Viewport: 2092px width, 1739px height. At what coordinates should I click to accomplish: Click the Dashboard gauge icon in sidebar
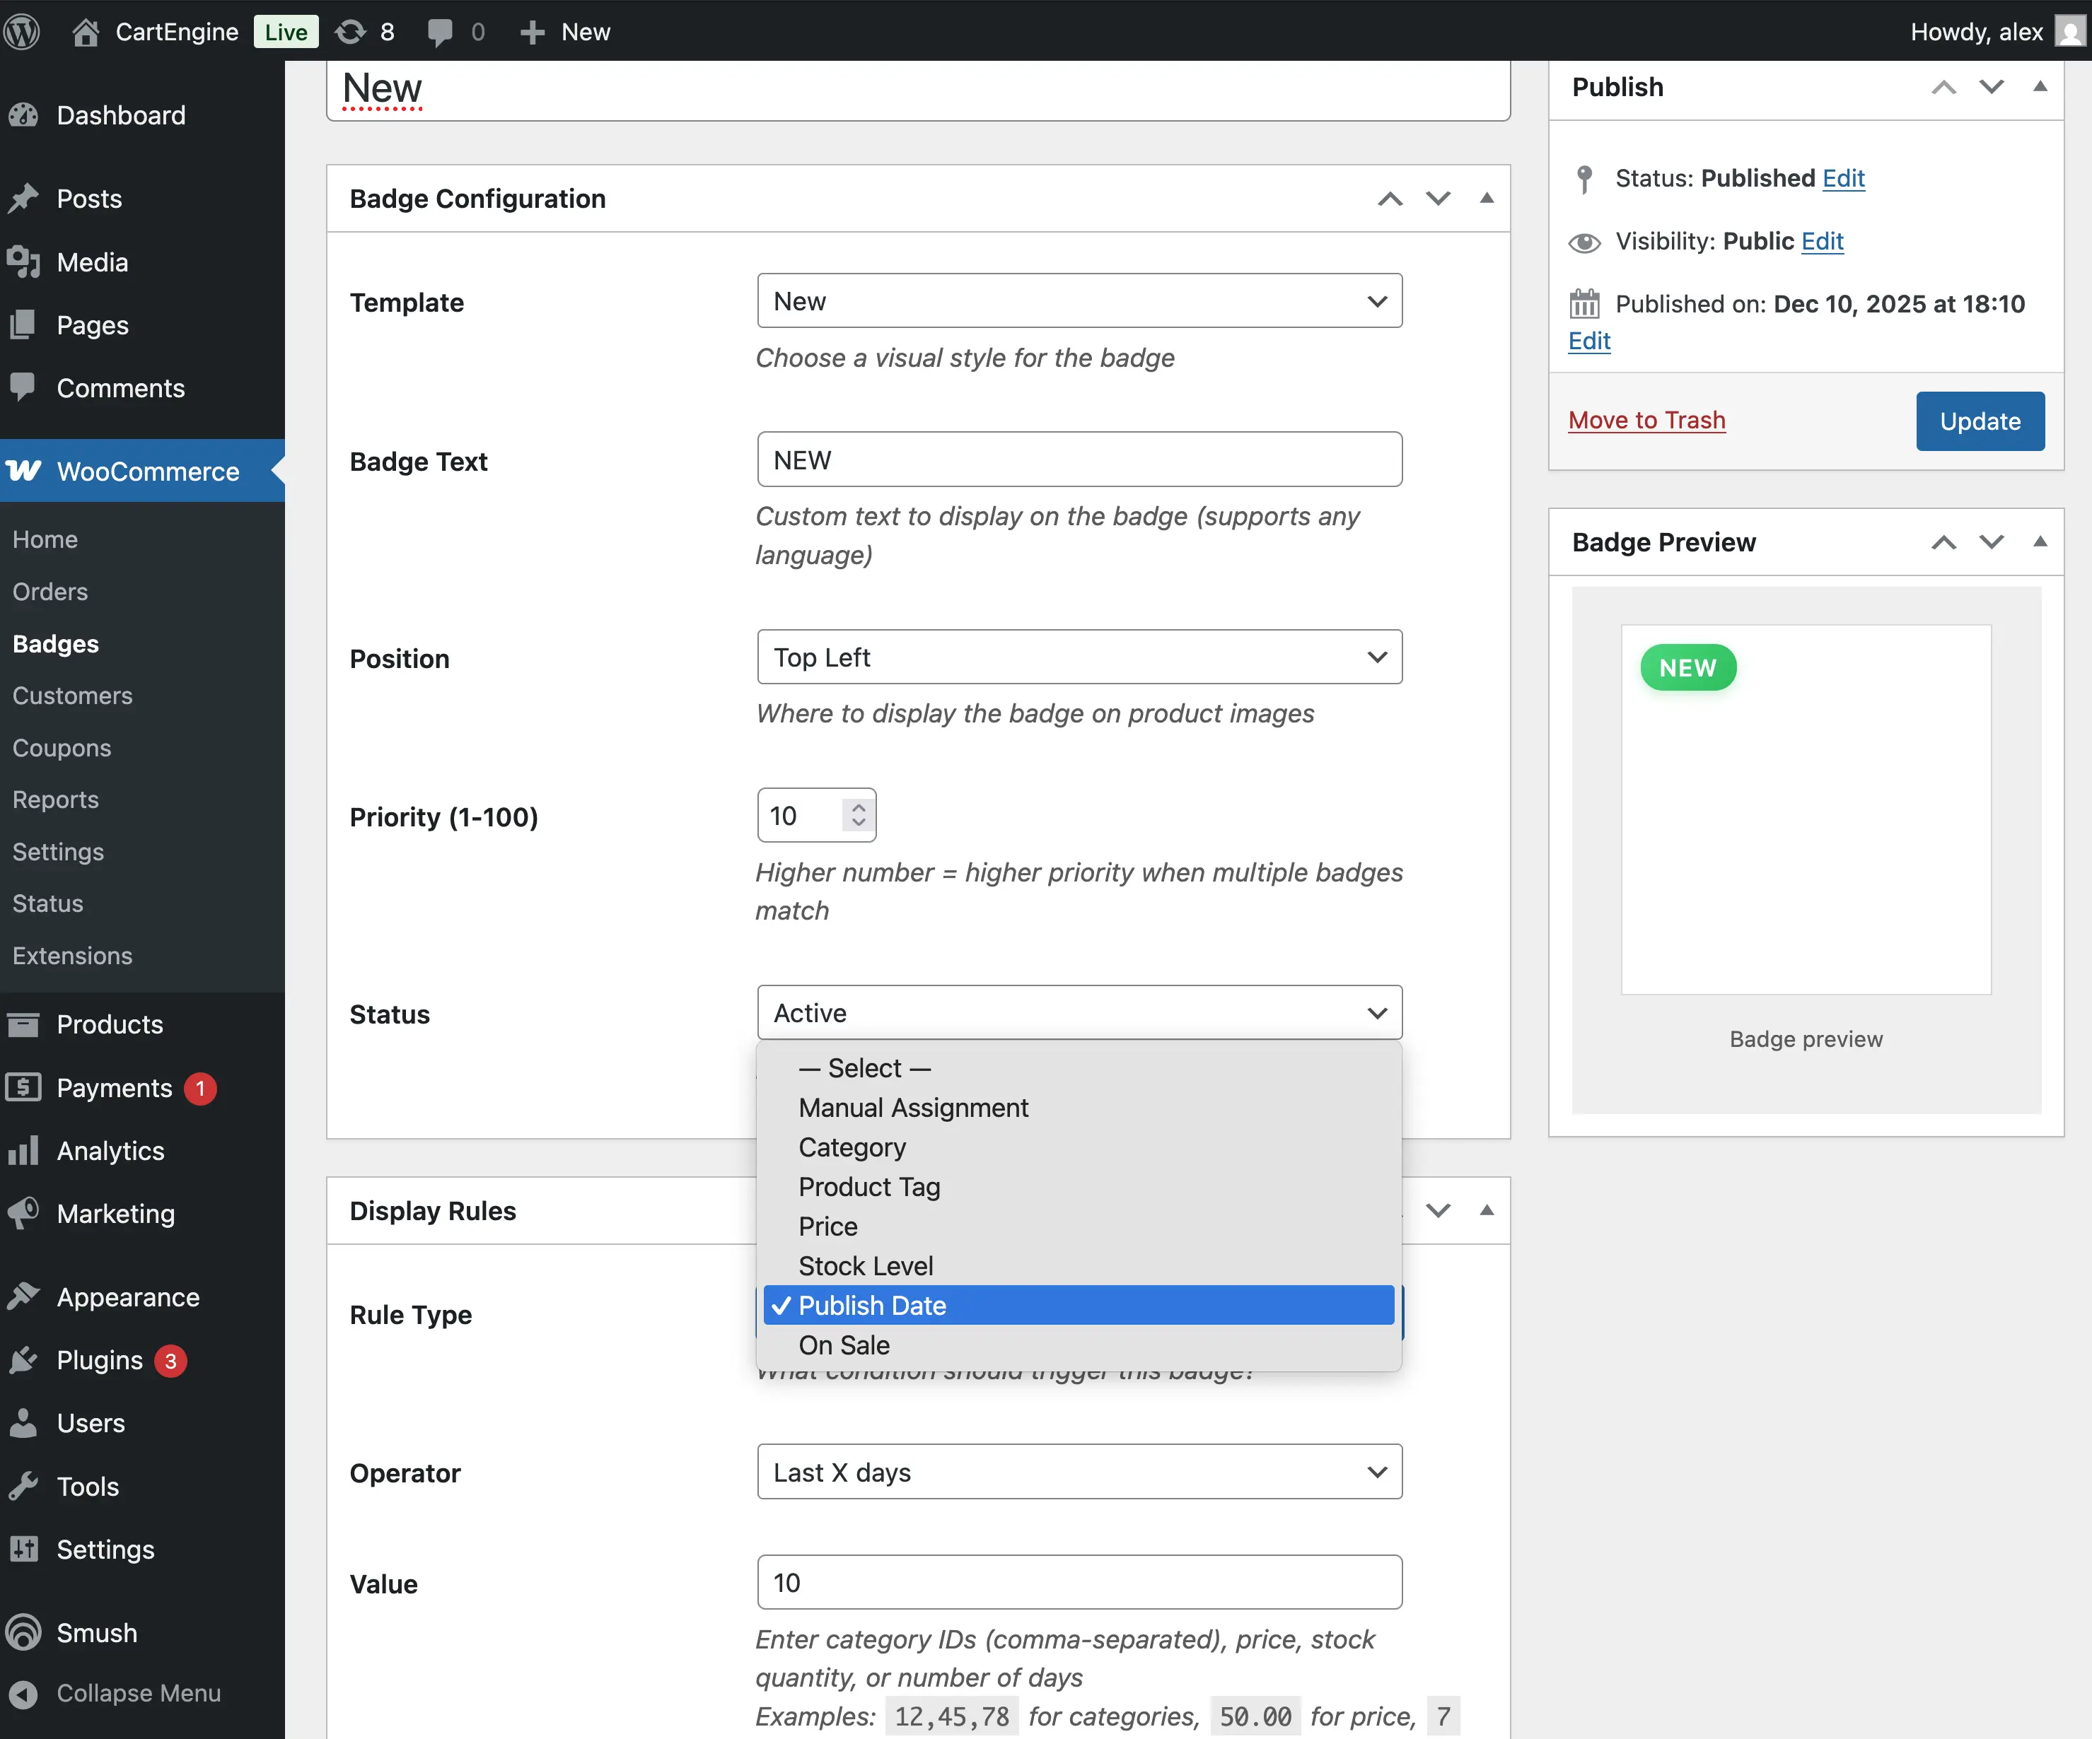point(24,115)
